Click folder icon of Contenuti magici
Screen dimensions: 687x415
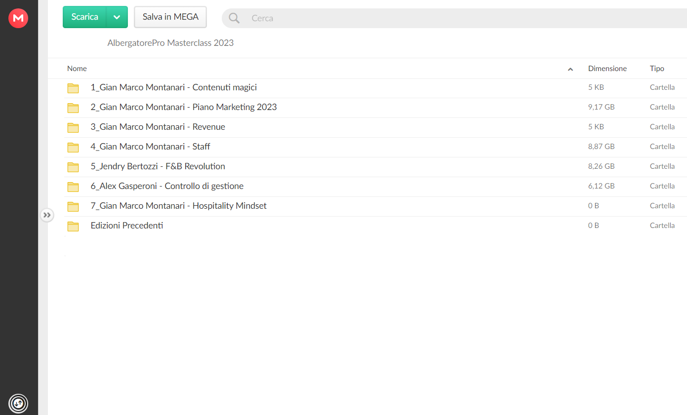(73, 88)
